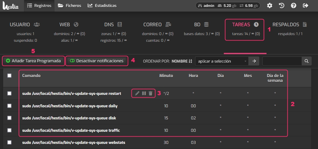Expand the 'Ordenar por: Nombre' sort menu
The width and height of the screenshot is (318, 149).
click(x=182, y=61)
